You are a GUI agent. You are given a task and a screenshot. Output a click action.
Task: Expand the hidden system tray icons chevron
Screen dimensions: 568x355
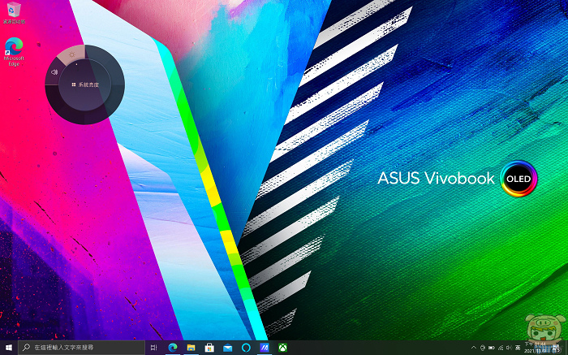(x=473, y=348)
